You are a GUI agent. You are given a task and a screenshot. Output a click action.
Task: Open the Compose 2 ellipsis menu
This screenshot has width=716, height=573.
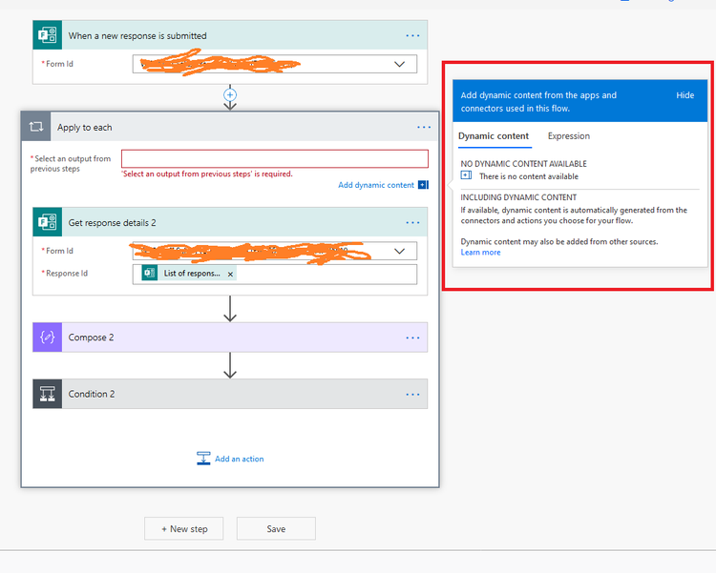tap(412, 338)
